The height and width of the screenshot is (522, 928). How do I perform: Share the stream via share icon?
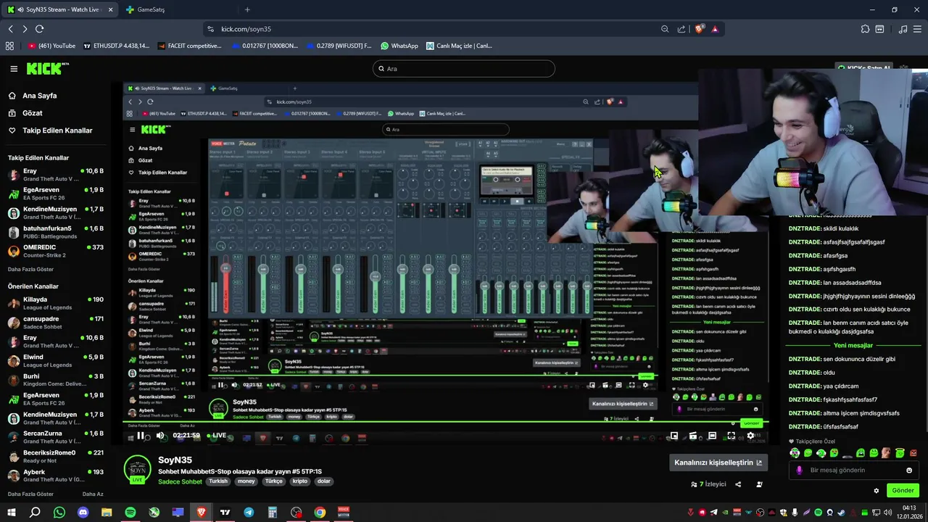(x=738, y=484)
